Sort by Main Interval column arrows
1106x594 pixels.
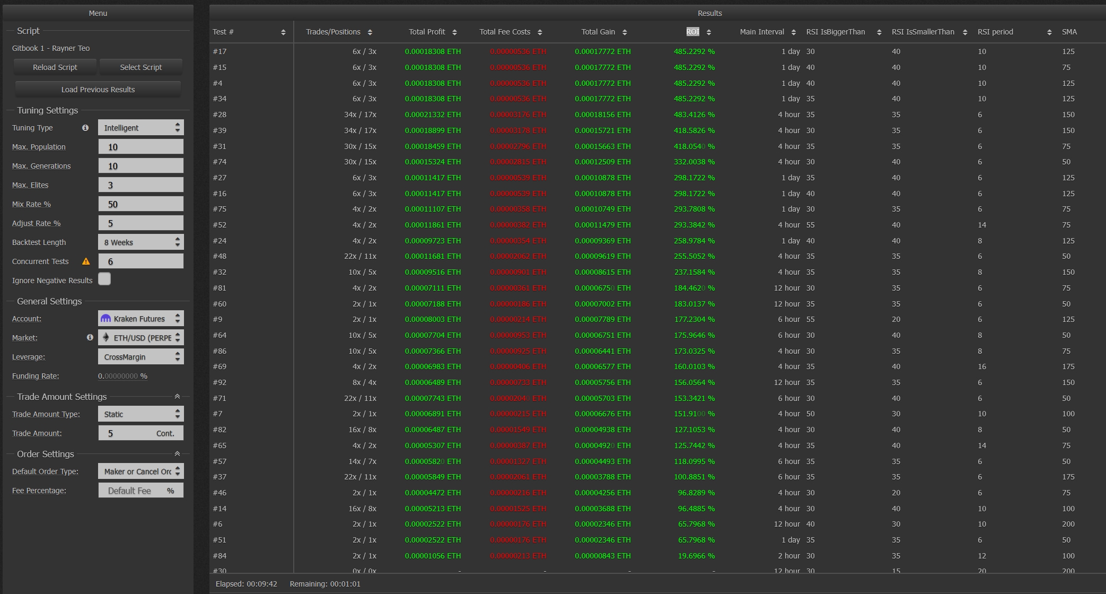793,32
